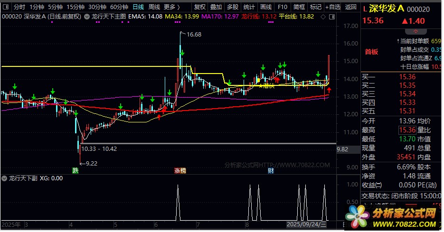Image resolution: width=444 pixels, height=232 pixels.
Task: Click the MA34: 13.99 indicator value
Action: pos(182,17)
